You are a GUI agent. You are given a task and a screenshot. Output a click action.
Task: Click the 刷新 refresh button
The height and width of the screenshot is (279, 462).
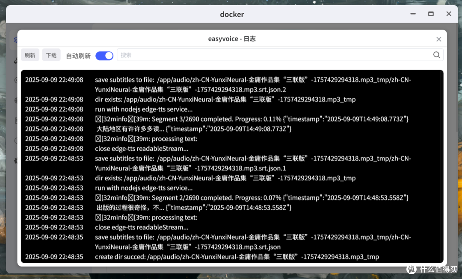(30, 55)
